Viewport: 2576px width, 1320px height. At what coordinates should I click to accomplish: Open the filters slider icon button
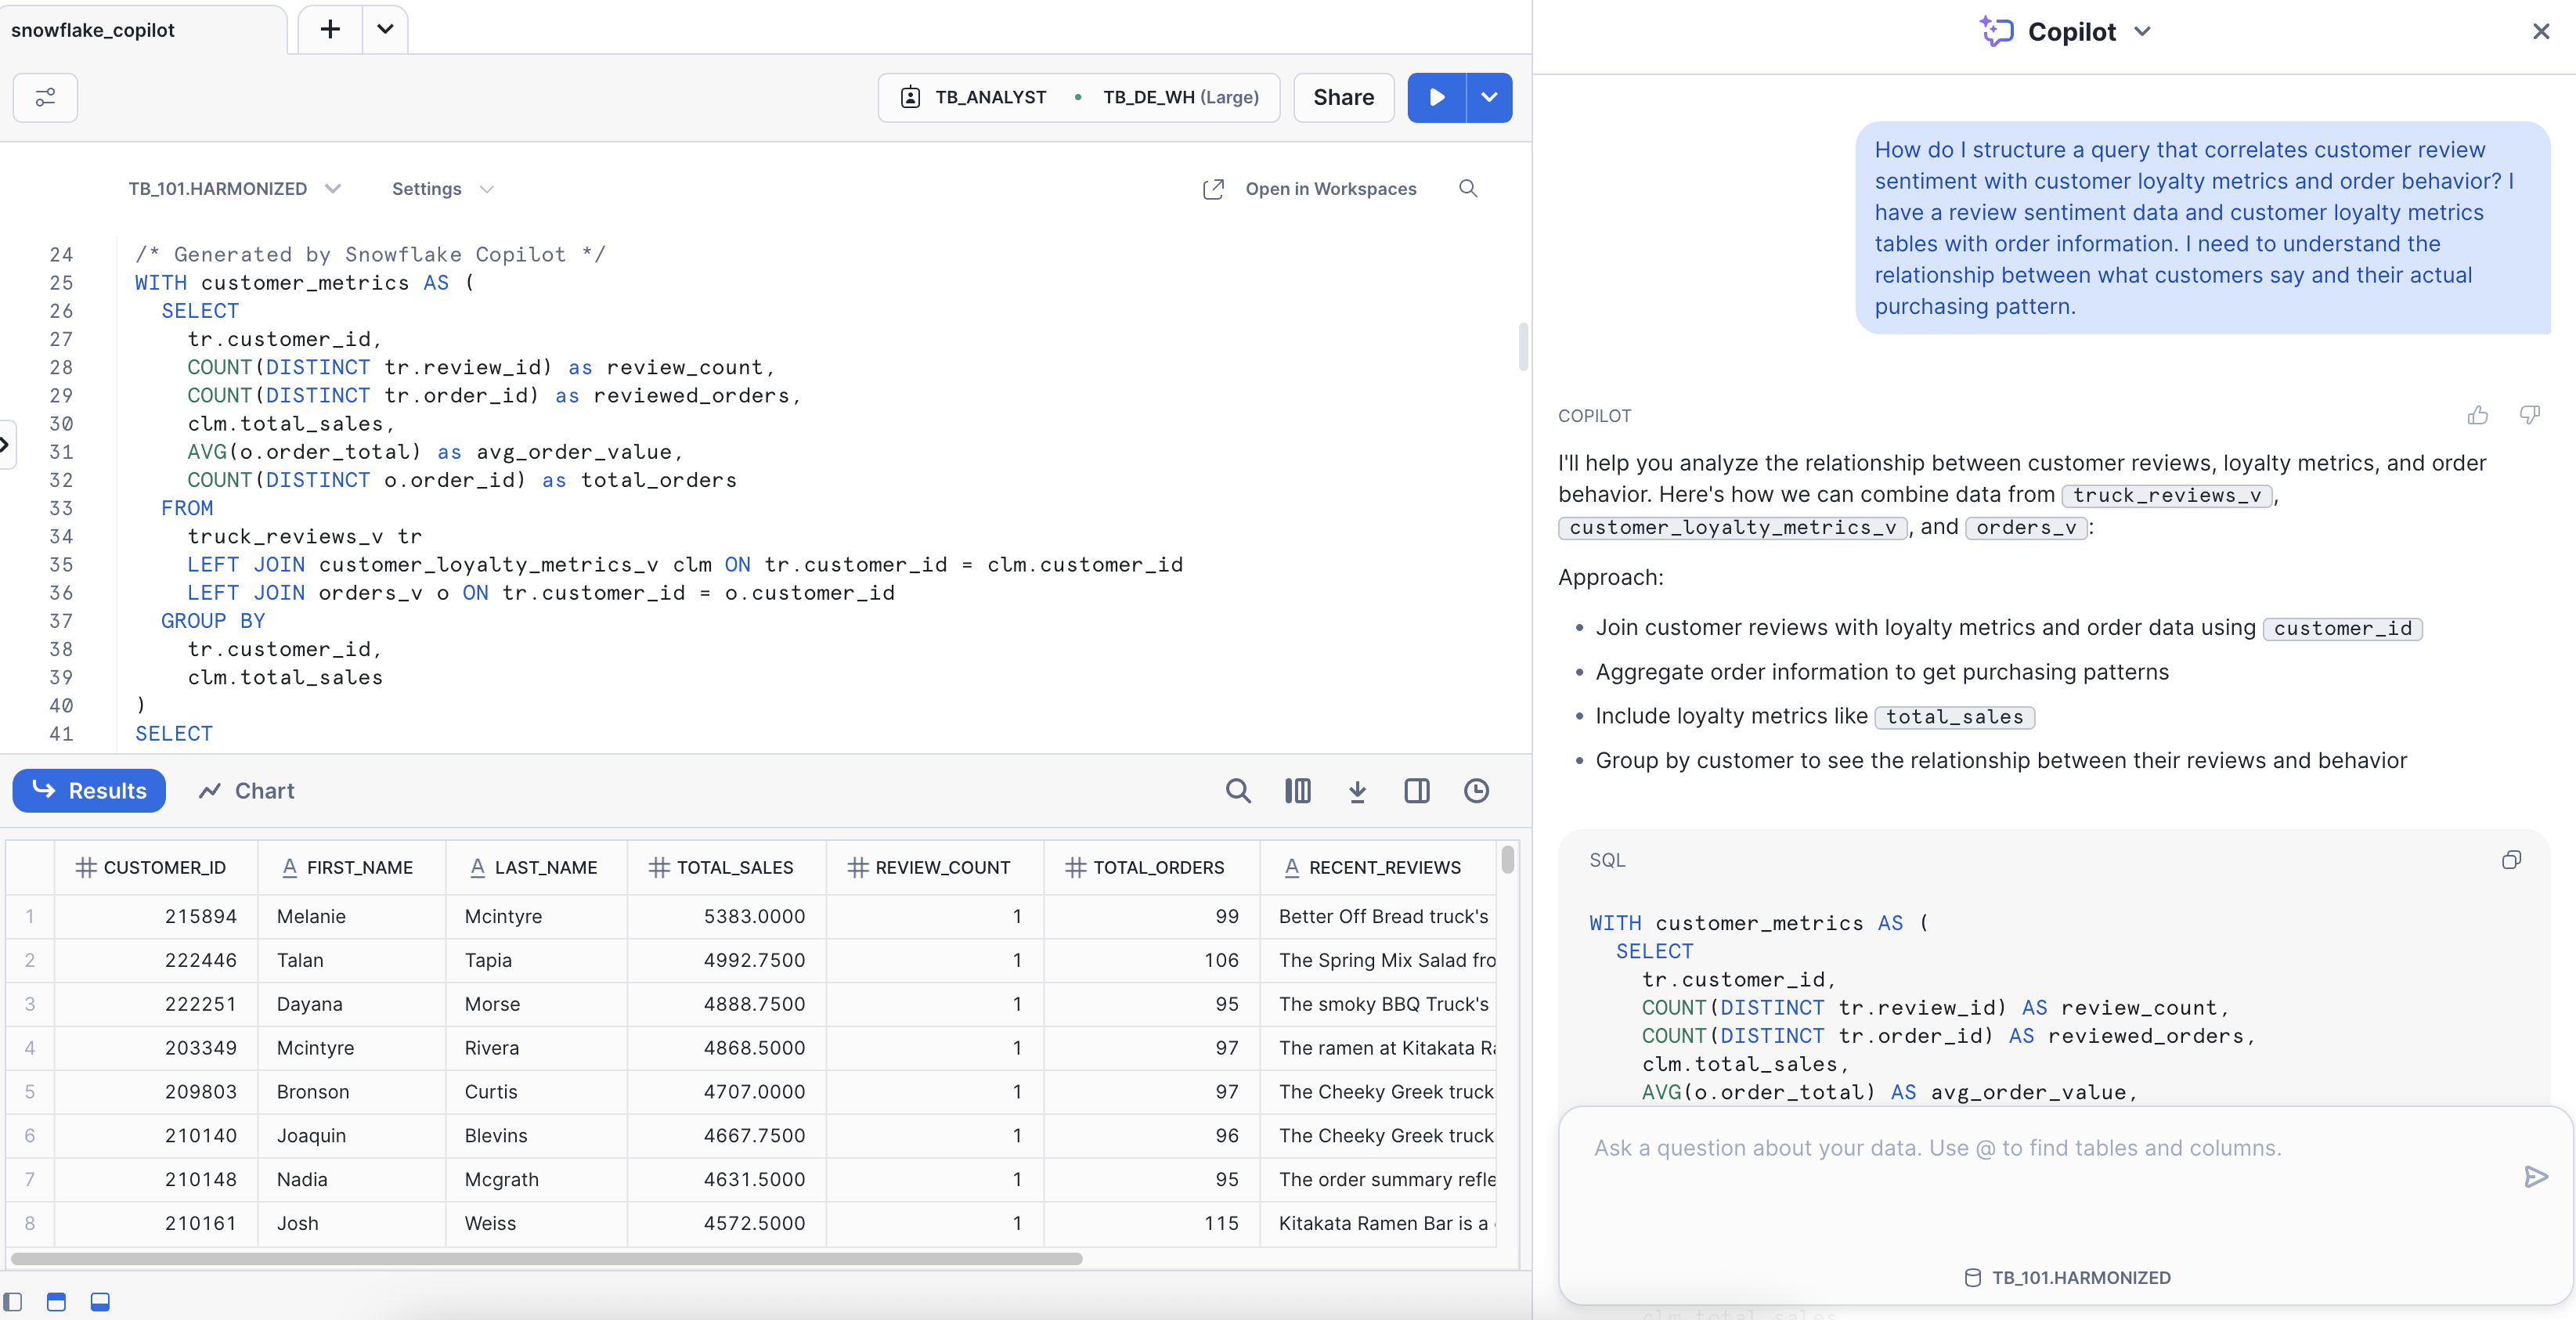click(45, 97)
